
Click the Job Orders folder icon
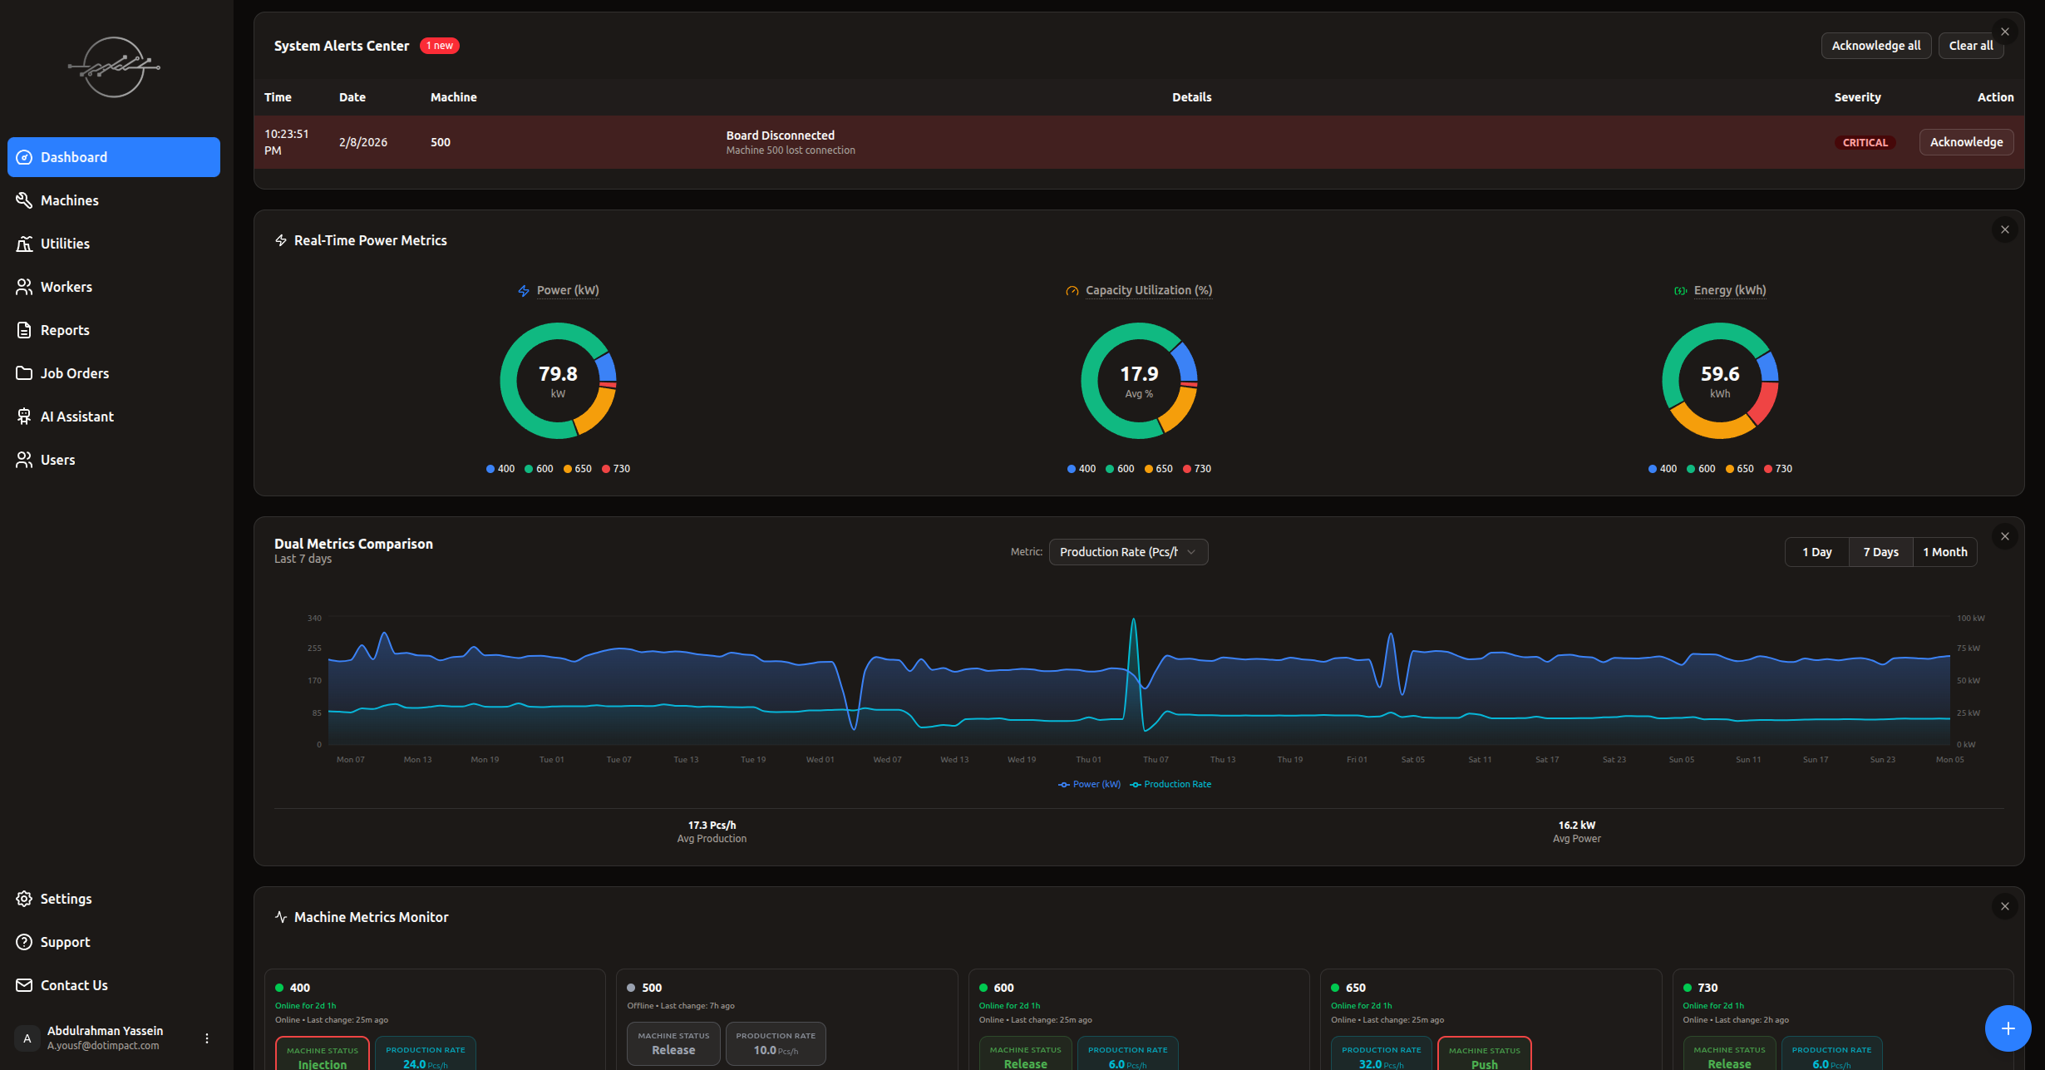[24, 373]
